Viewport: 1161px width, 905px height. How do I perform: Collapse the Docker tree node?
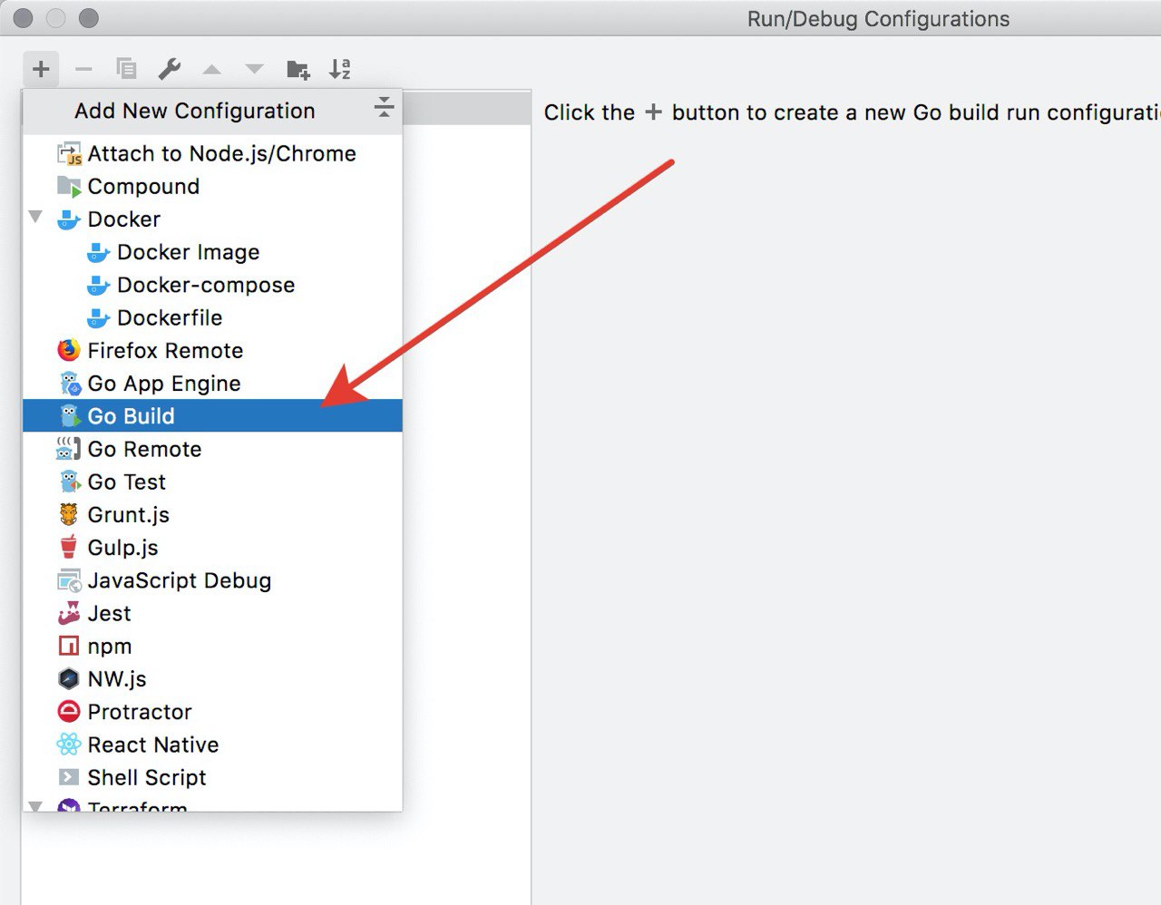(x=36, y=218)
